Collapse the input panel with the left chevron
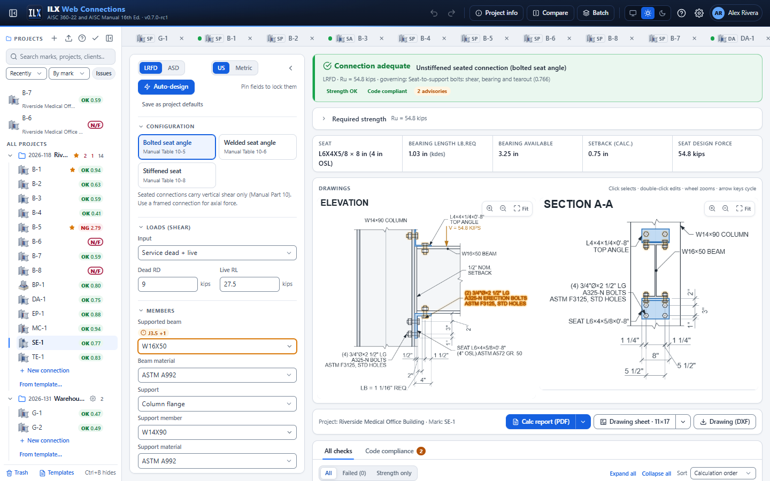This screenshot has height=481, width=770. tap(290, 68)
